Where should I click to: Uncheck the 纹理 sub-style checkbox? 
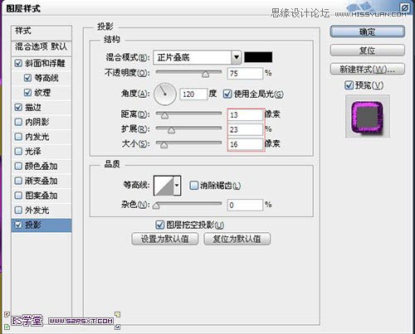click(x=27, y=93)
